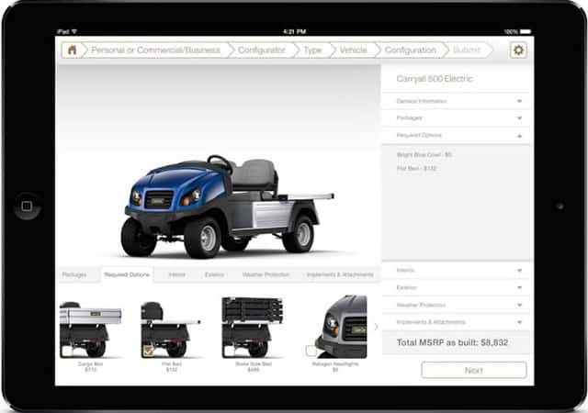Check the Cargo Box option checkbox
The width and height of the screenshot is (588, 413).
tap(67, 351)
